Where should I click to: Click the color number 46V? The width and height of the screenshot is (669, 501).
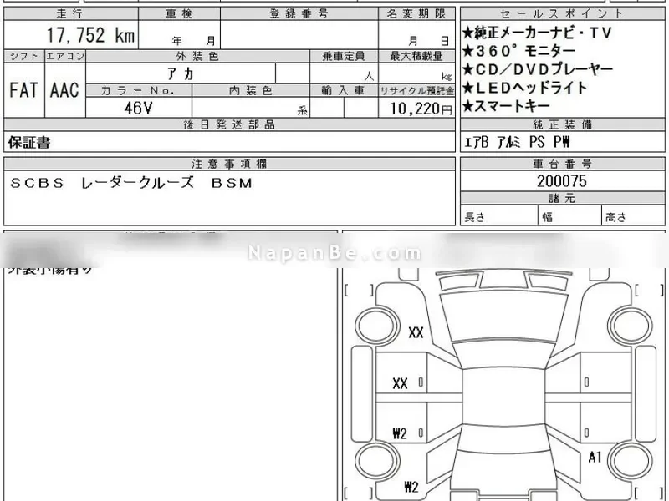pyautogui.click(x=138, y=108)
